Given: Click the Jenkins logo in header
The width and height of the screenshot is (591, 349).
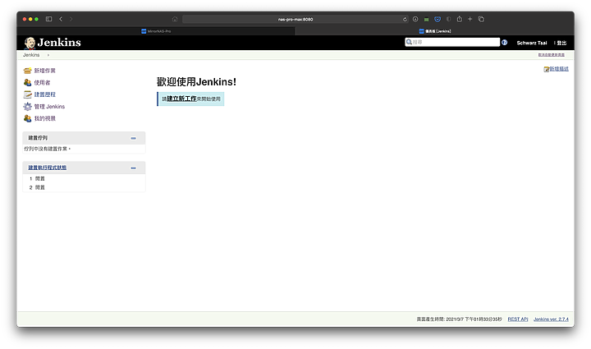Looking at the screenshot, I should [53, 43].
